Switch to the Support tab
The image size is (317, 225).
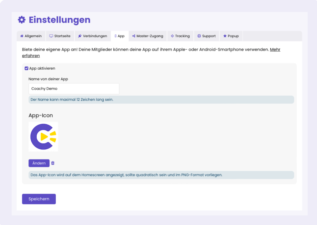[207, 36]
